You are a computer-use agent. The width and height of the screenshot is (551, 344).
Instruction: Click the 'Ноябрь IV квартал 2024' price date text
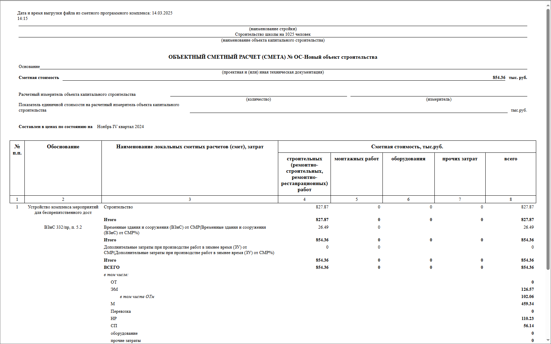click(x=120, y=127)
